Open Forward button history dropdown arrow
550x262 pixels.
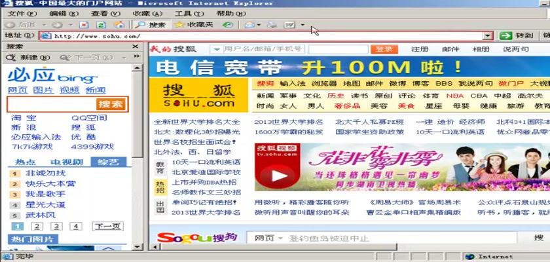tap(71, 25)
